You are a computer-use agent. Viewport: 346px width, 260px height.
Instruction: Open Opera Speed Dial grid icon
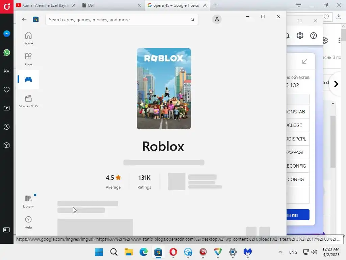[x=7, y=71]
